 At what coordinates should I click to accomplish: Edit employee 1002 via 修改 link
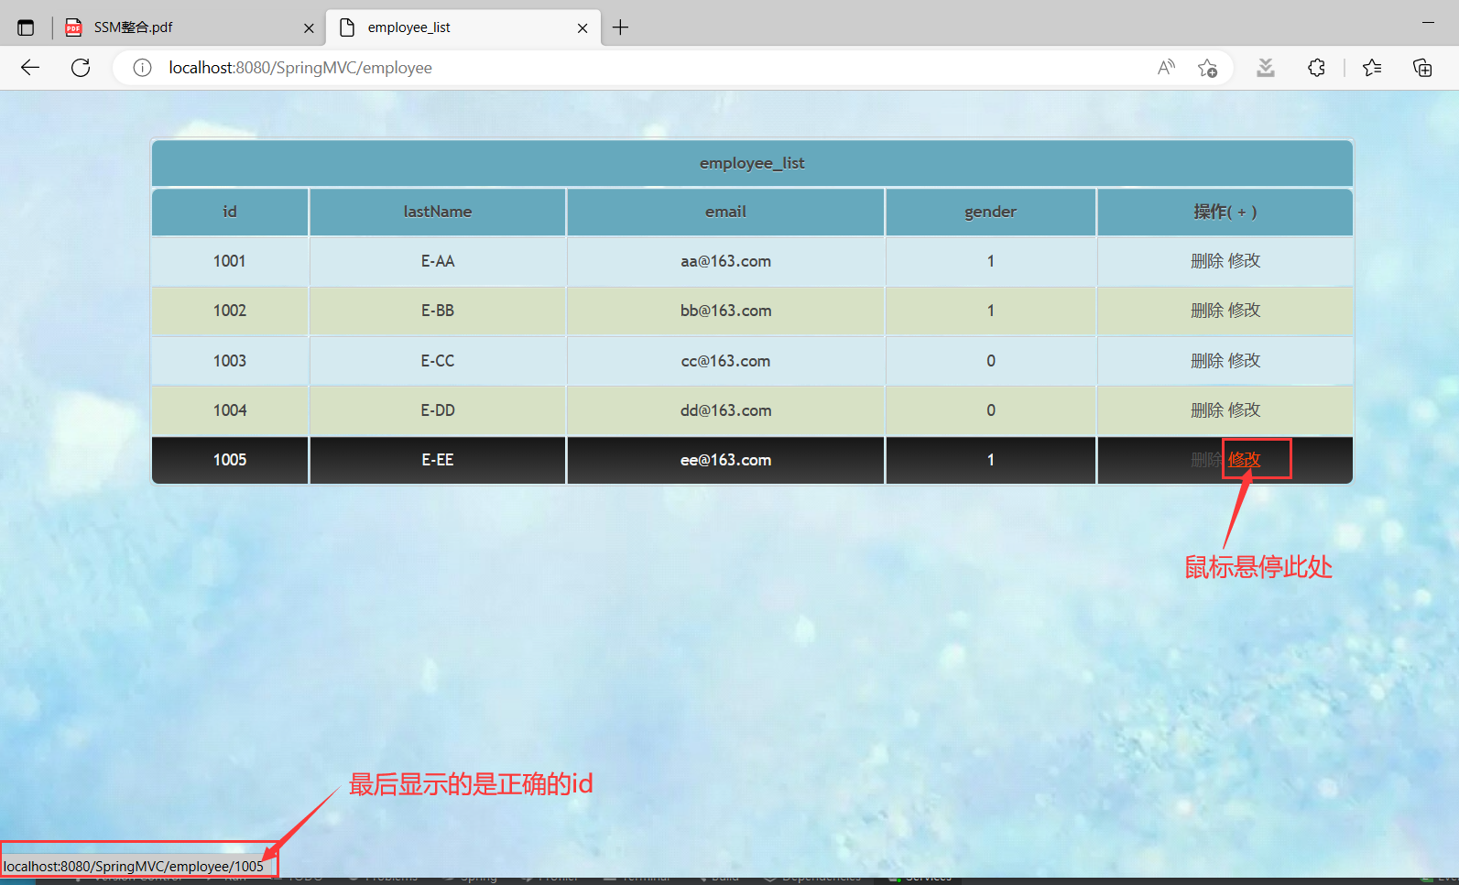1244,311
